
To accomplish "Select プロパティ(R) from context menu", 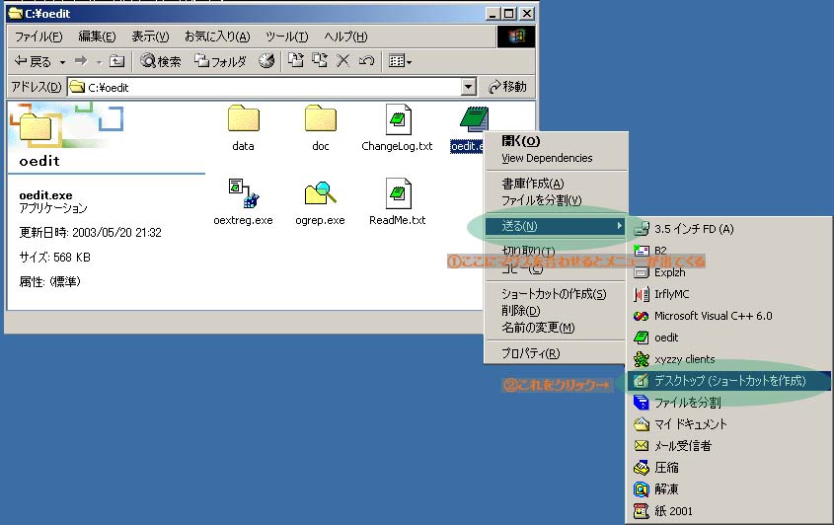I will (530, 353).
